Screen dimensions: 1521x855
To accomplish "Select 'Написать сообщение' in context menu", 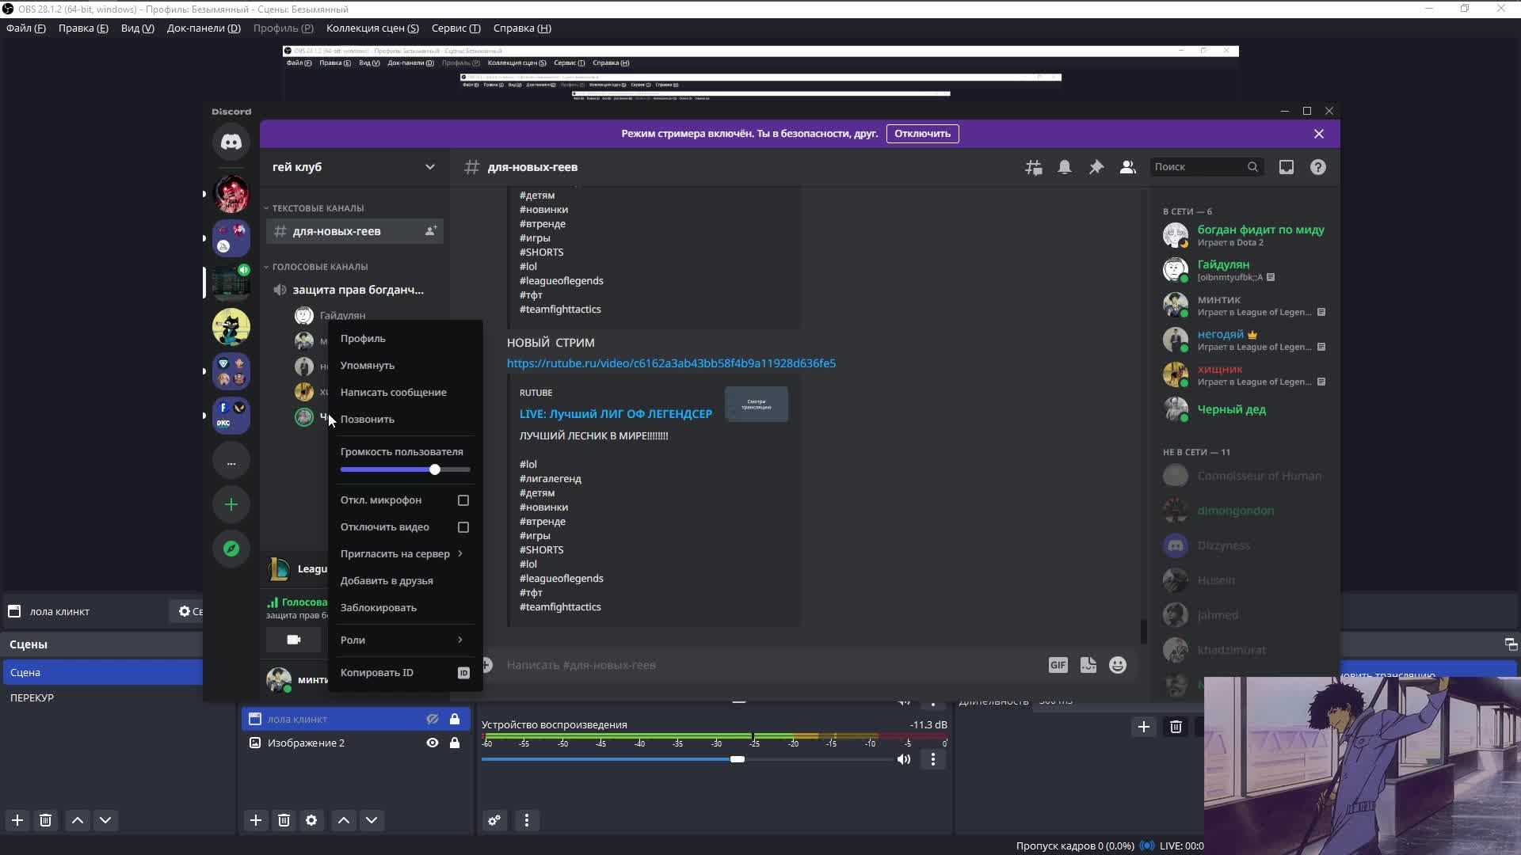I will [393, 393].
